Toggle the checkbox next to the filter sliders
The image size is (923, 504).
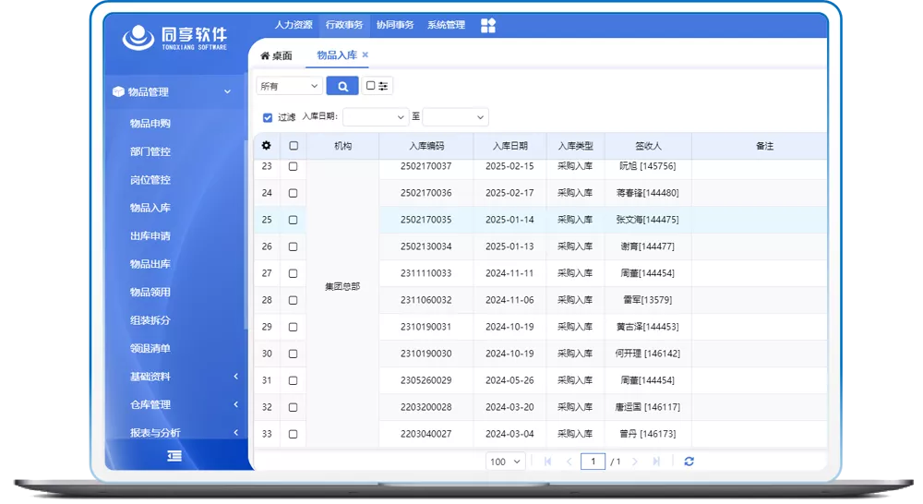coord(370,85)
